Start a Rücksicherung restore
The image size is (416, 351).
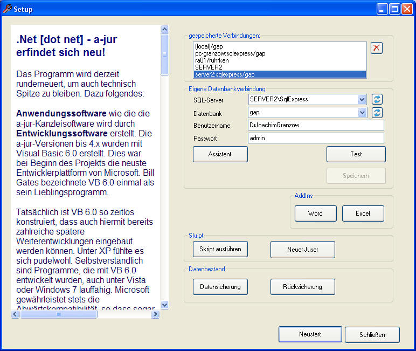pos(303,287)
